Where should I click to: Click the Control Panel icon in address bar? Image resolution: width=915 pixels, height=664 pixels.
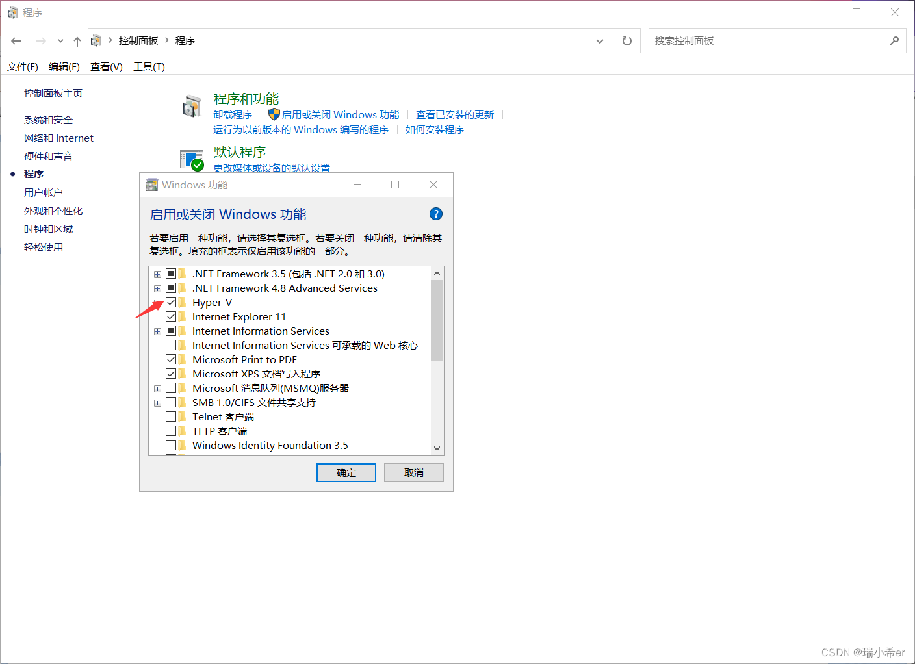[x=96, y=40]
